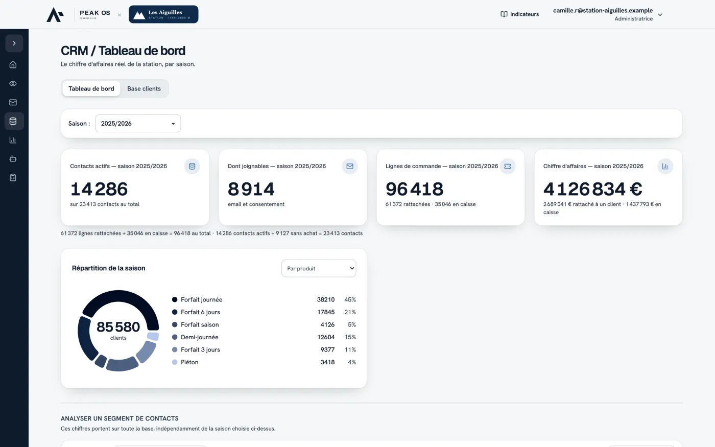The width and height of the screenshot is (715, 447).
Task: Click the ticket icon on Lignes de commande card
Action: click(x=508, y=166)
